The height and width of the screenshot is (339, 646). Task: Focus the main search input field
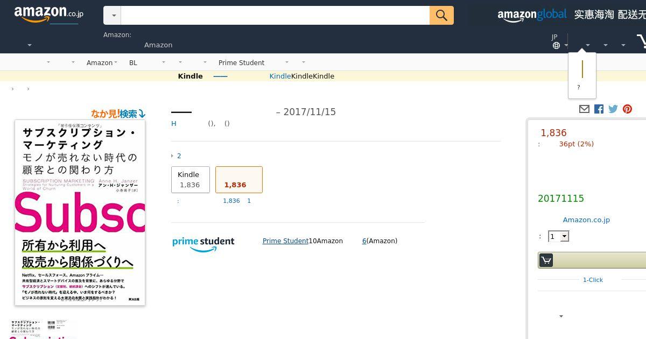(275, 16)
